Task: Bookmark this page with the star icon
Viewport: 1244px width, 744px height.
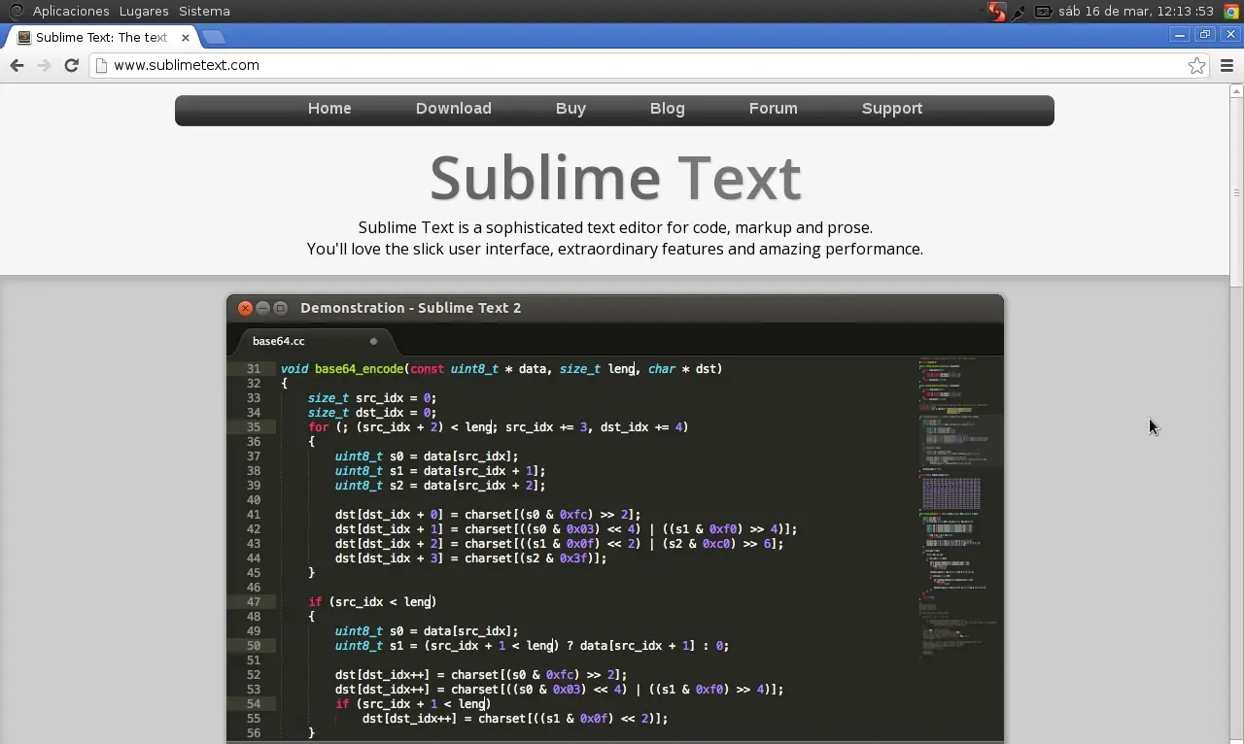Action: click(x=1196, y=65)
